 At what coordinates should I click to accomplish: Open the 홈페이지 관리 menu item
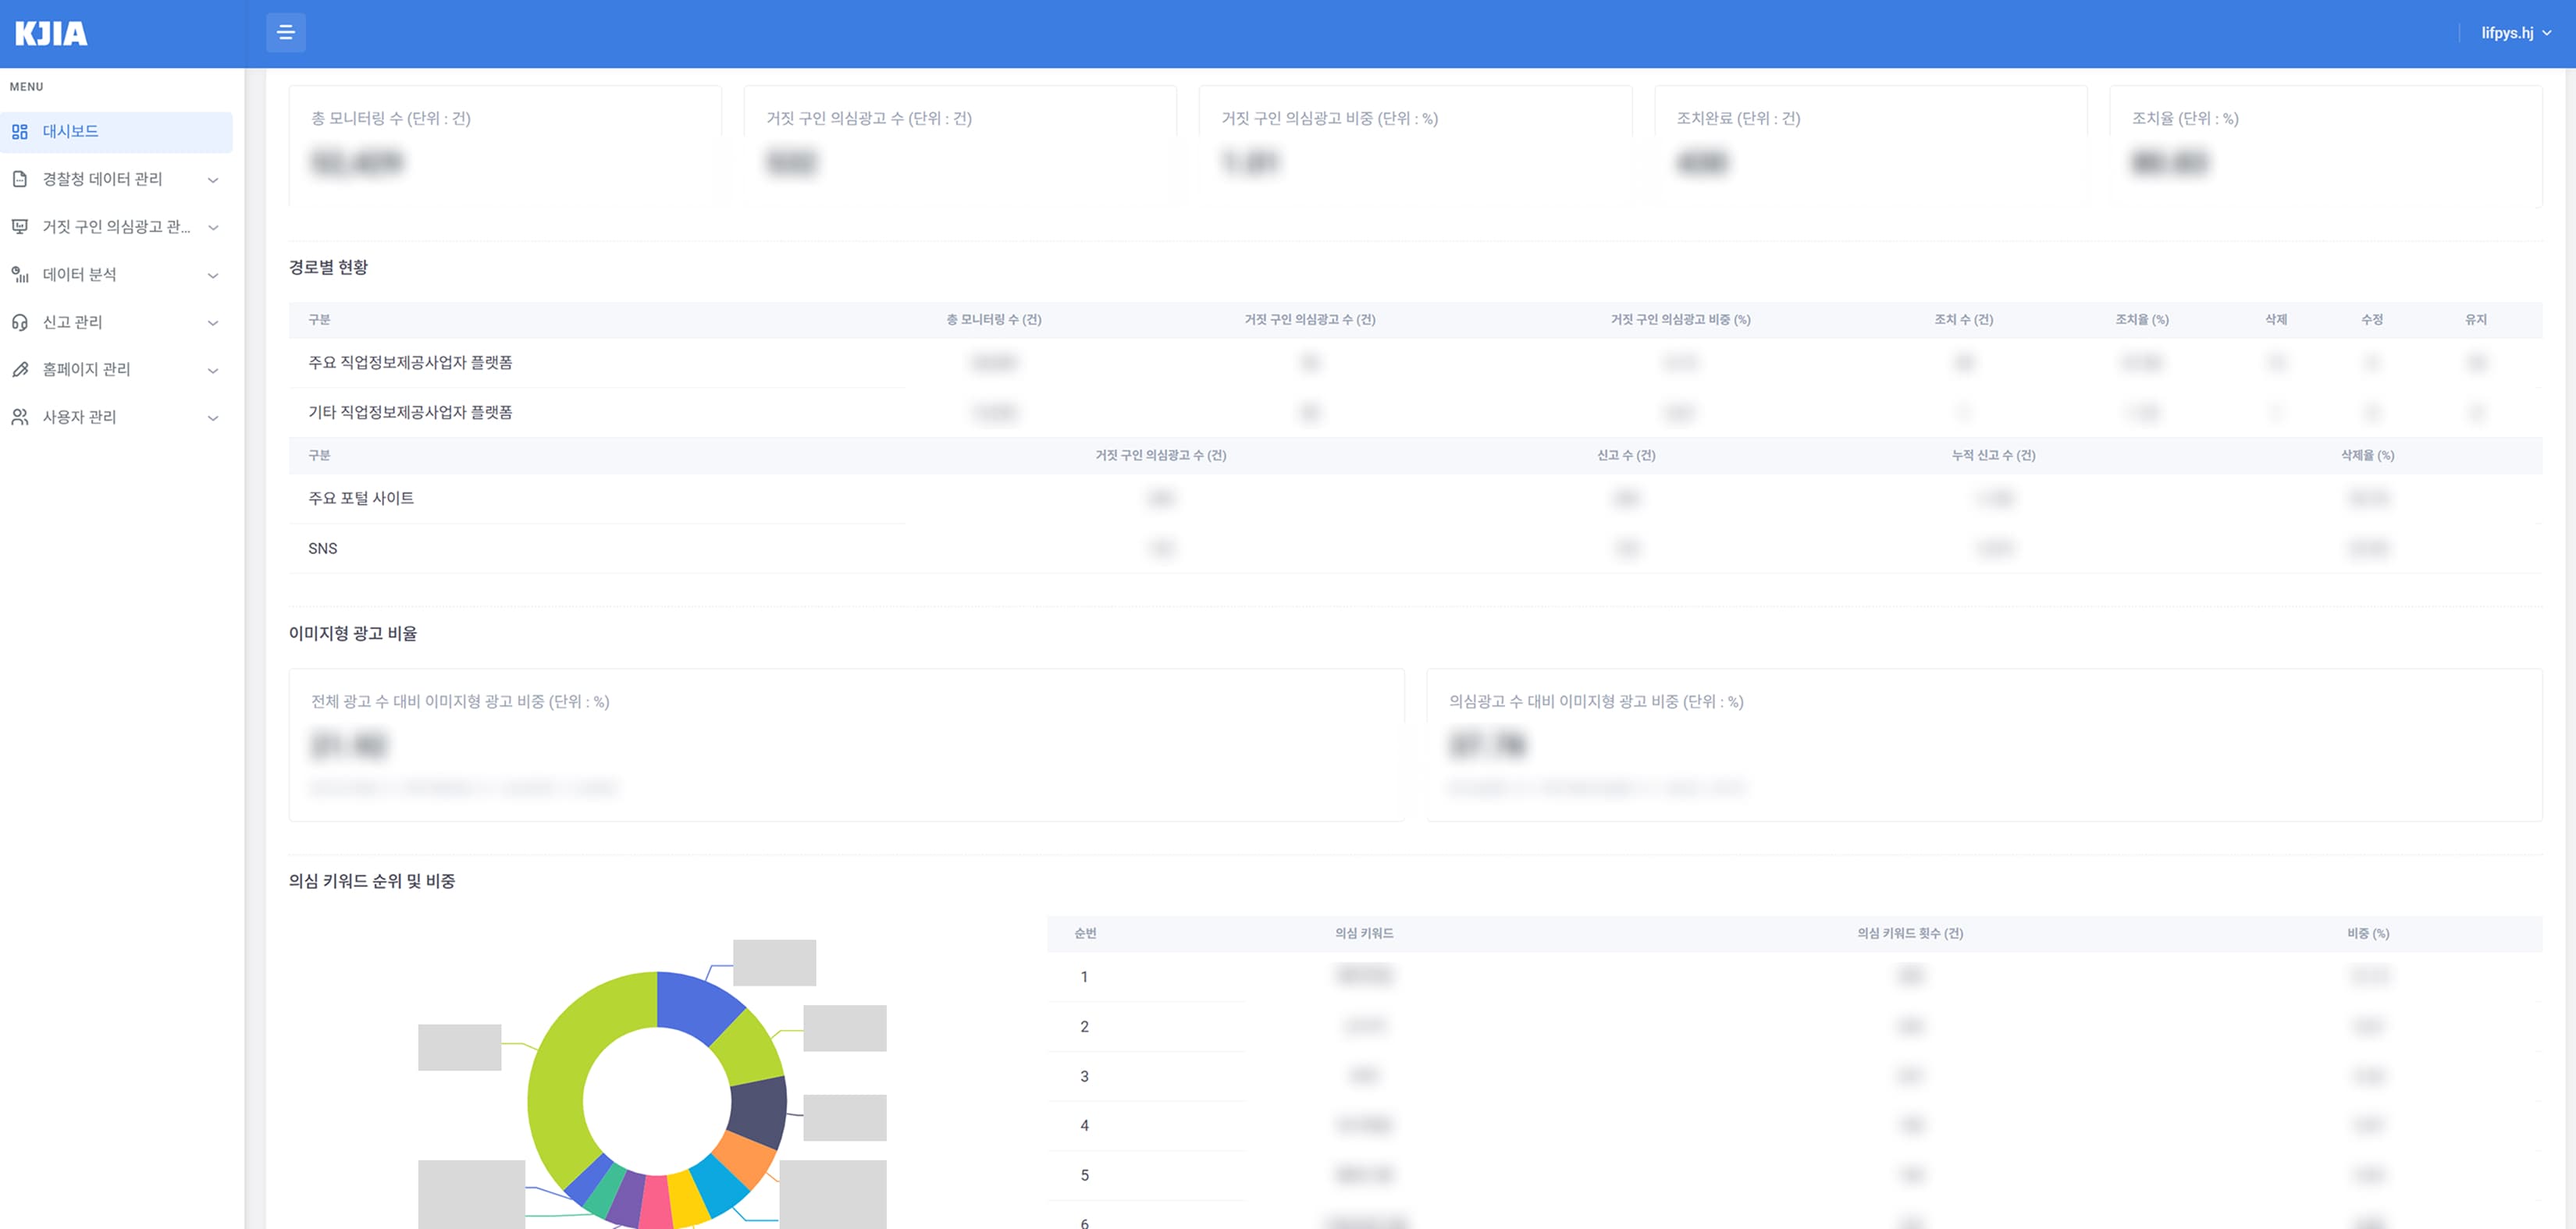116,369
